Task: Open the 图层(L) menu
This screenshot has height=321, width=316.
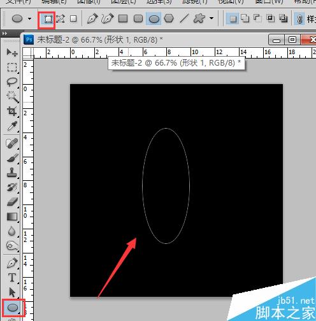Action: tap(124, 2)
